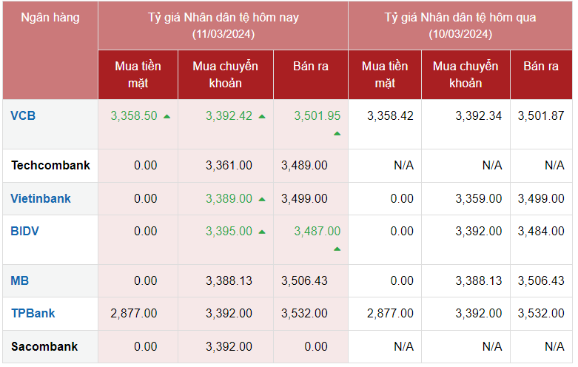The height and width of the screenshot is (367, 578).
Task: Open the VCB bank link
Action: click(x=23, y=115)
